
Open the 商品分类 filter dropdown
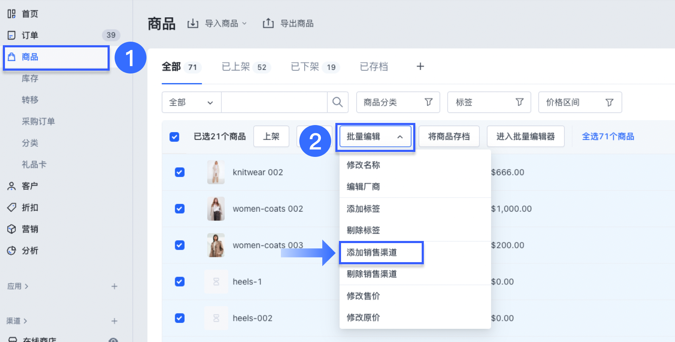(398, 102)
